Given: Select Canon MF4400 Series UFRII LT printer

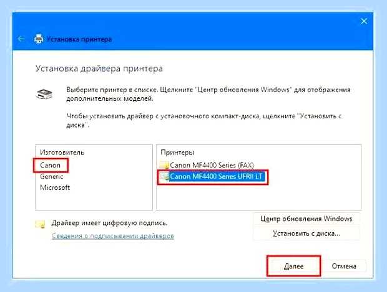Looking at the screenshot, I should [216, 177].
